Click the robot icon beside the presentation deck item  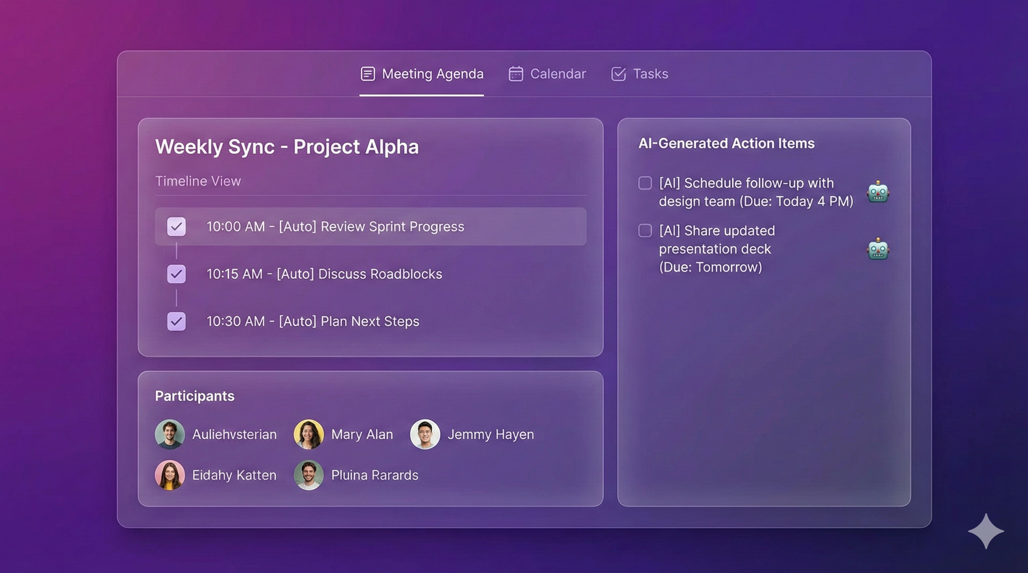[x=877, y=248]
